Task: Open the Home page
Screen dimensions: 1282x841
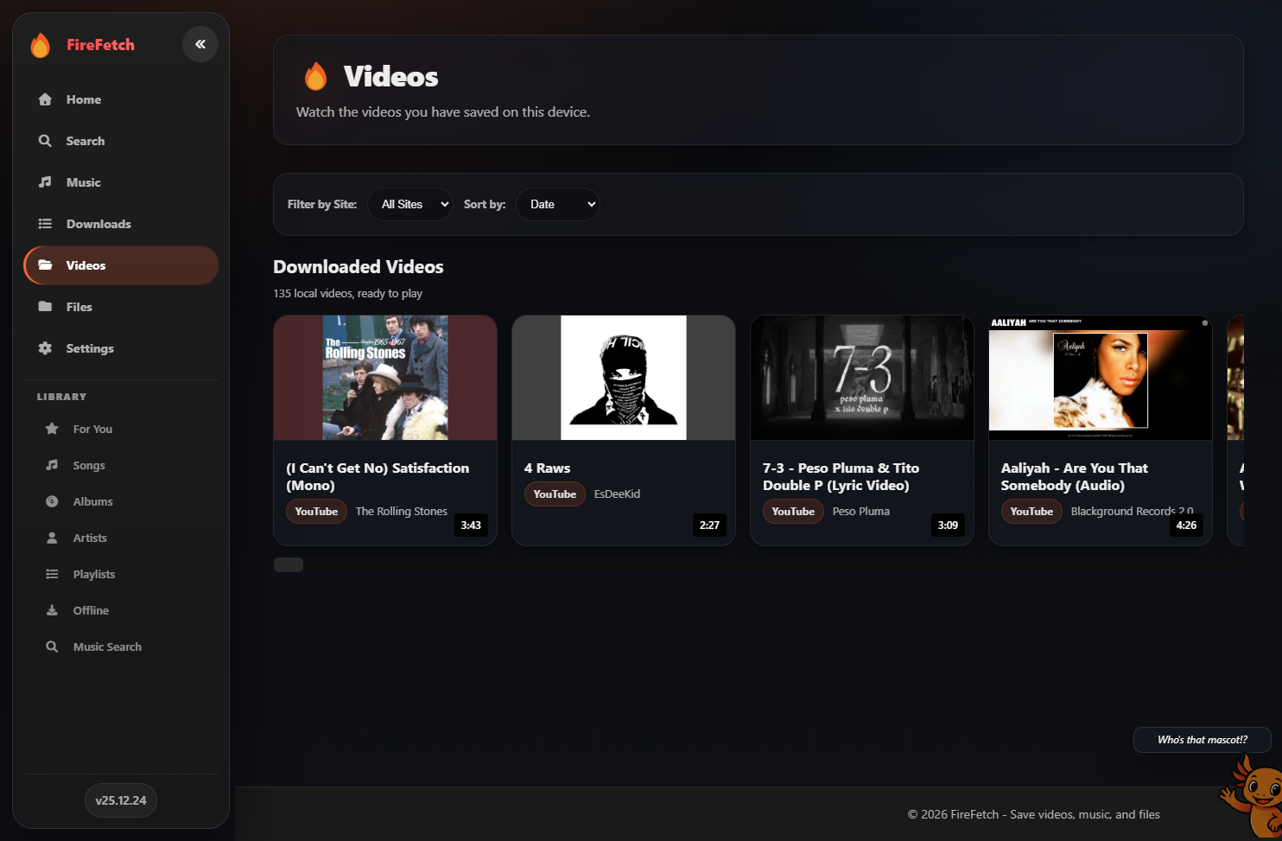Action: [x=121, y=99]
